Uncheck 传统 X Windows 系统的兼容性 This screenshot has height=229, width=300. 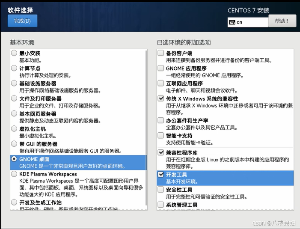click(x=161, y=98)
